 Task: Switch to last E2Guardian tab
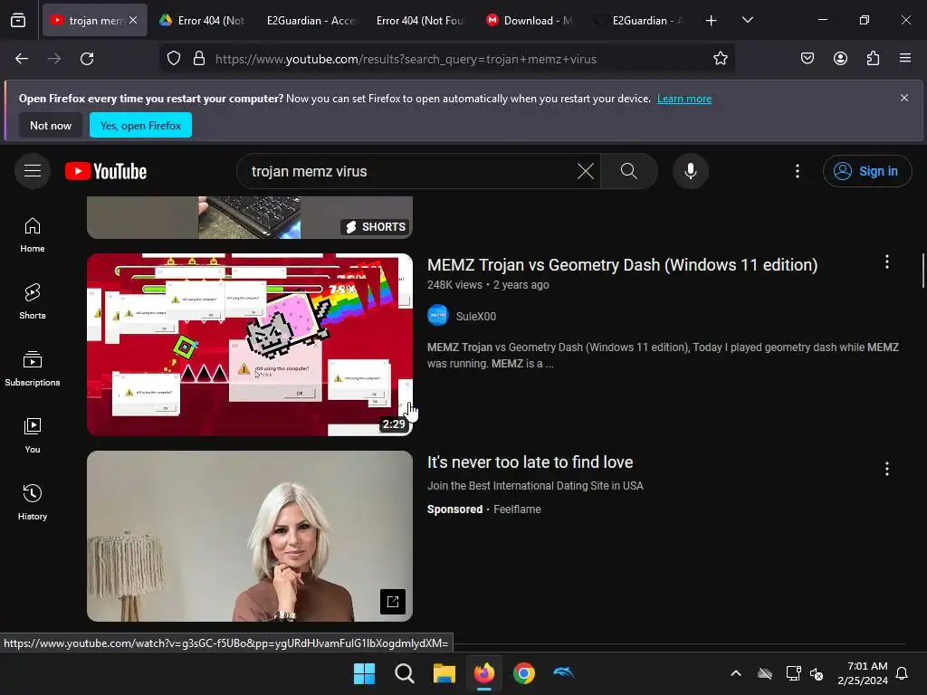click(639, 21)
